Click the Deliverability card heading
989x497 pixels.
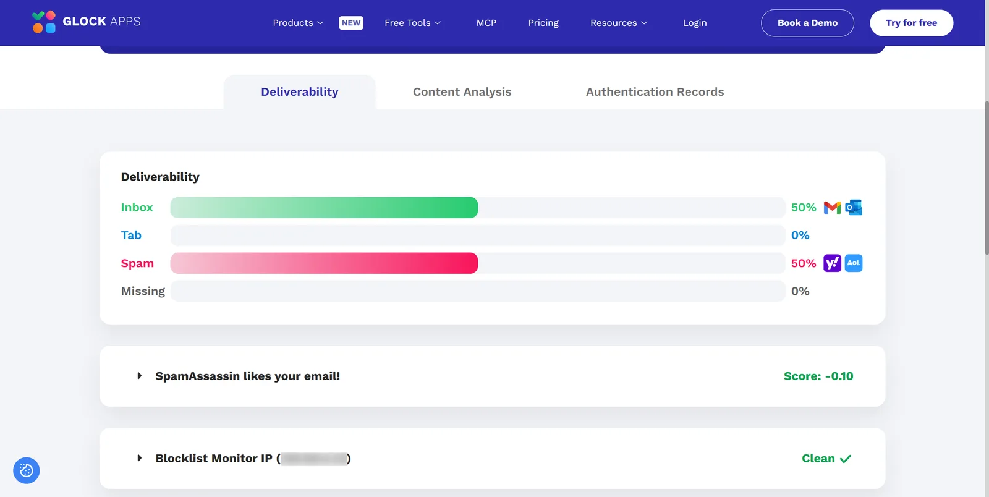(160, 177)
